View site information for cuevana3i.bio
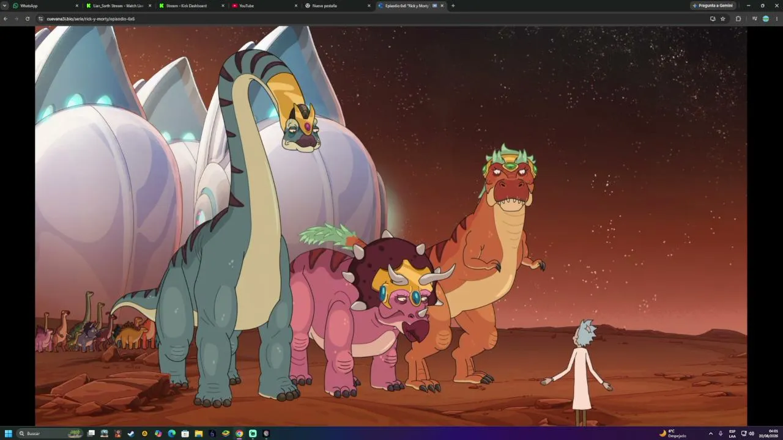 point(41,19)
